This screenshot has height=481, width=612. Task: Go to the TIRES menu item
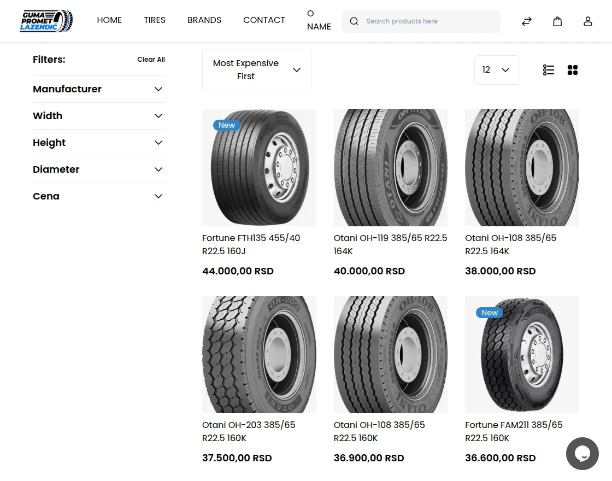click(155, 20)
